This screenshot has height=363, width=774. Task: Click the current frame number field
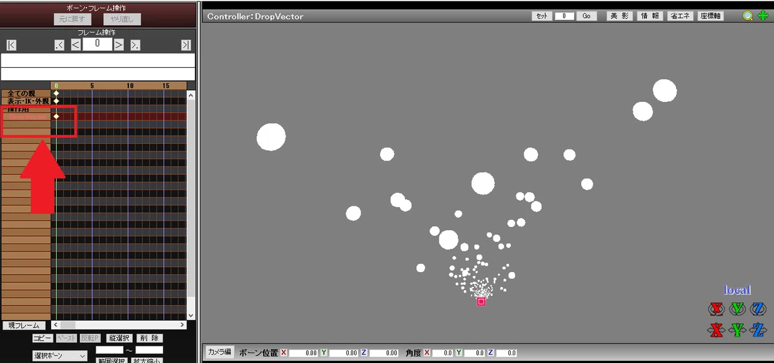(97, 44)
